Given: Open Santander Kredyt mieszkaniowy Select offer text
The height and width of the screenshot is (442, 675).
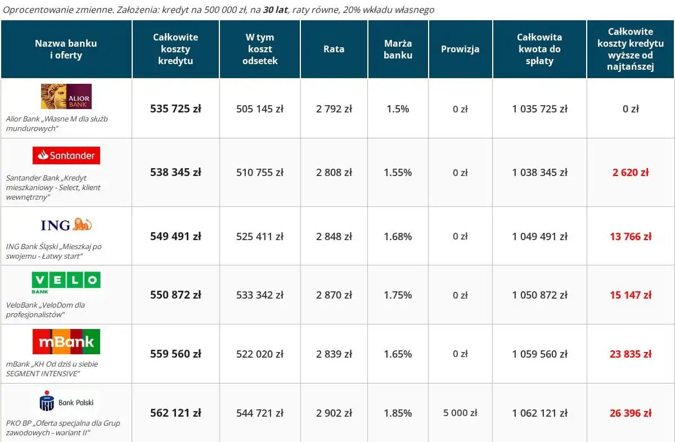Looking at the screenshot, I should click(x=53, y=187).
